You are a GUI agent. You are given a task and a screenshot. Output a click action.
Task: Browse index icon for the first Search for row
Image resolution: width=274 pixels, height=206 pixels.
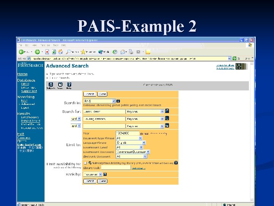coord(167,111)
